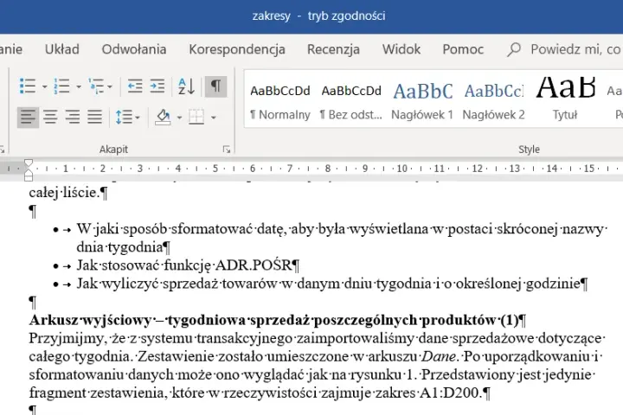The width and height of the screenshot is (623, 415).
Task: Increase indent with the indent icon
Action: [157, 86]
